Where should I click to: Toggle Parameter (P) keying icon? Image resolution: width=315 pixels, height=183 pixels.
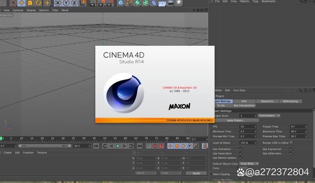pyautogui.click(x=190, y=146)
